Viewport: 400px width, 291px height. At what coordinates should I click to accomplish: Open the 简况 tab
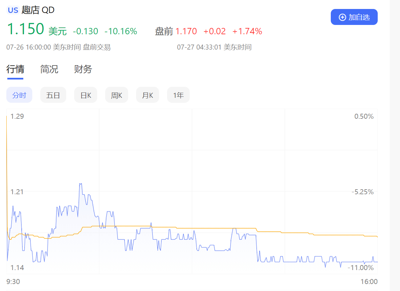point(49,69)
